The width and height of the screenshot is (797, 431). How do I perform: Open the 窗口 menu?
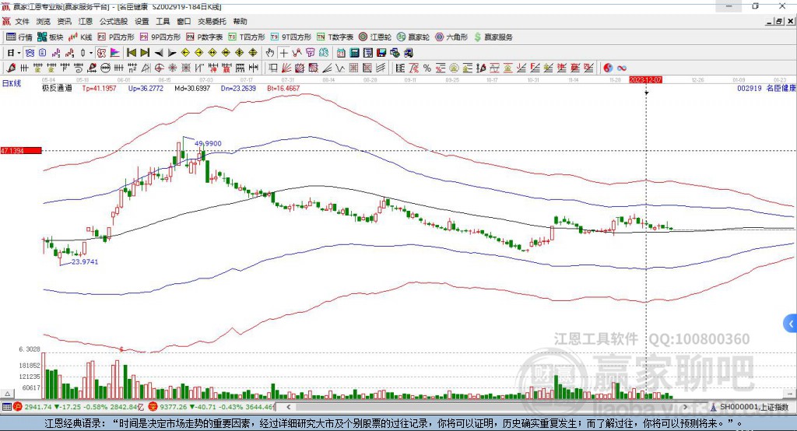pos(184,21)
